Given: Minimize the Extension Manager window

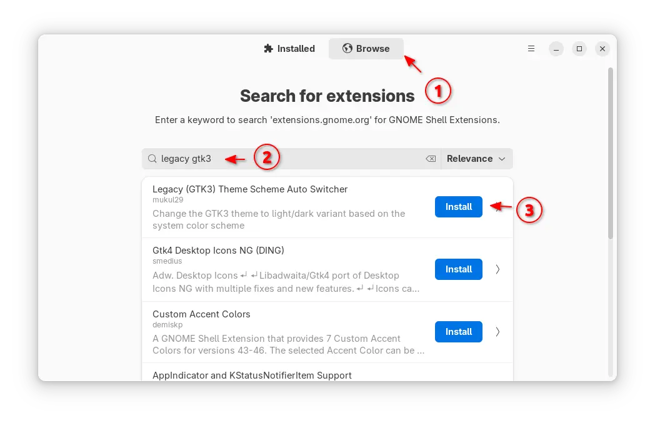Looking at the screenshot, I should (x=556, y=49).
